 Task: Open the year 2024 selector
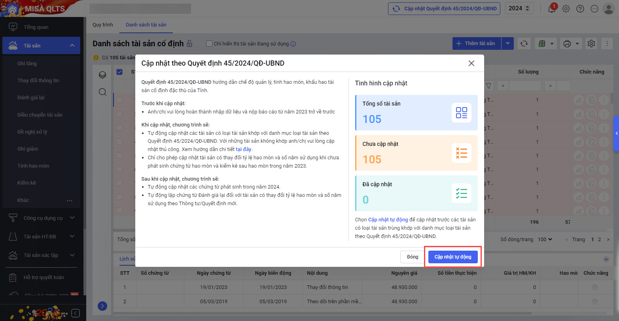click(519, 8)
